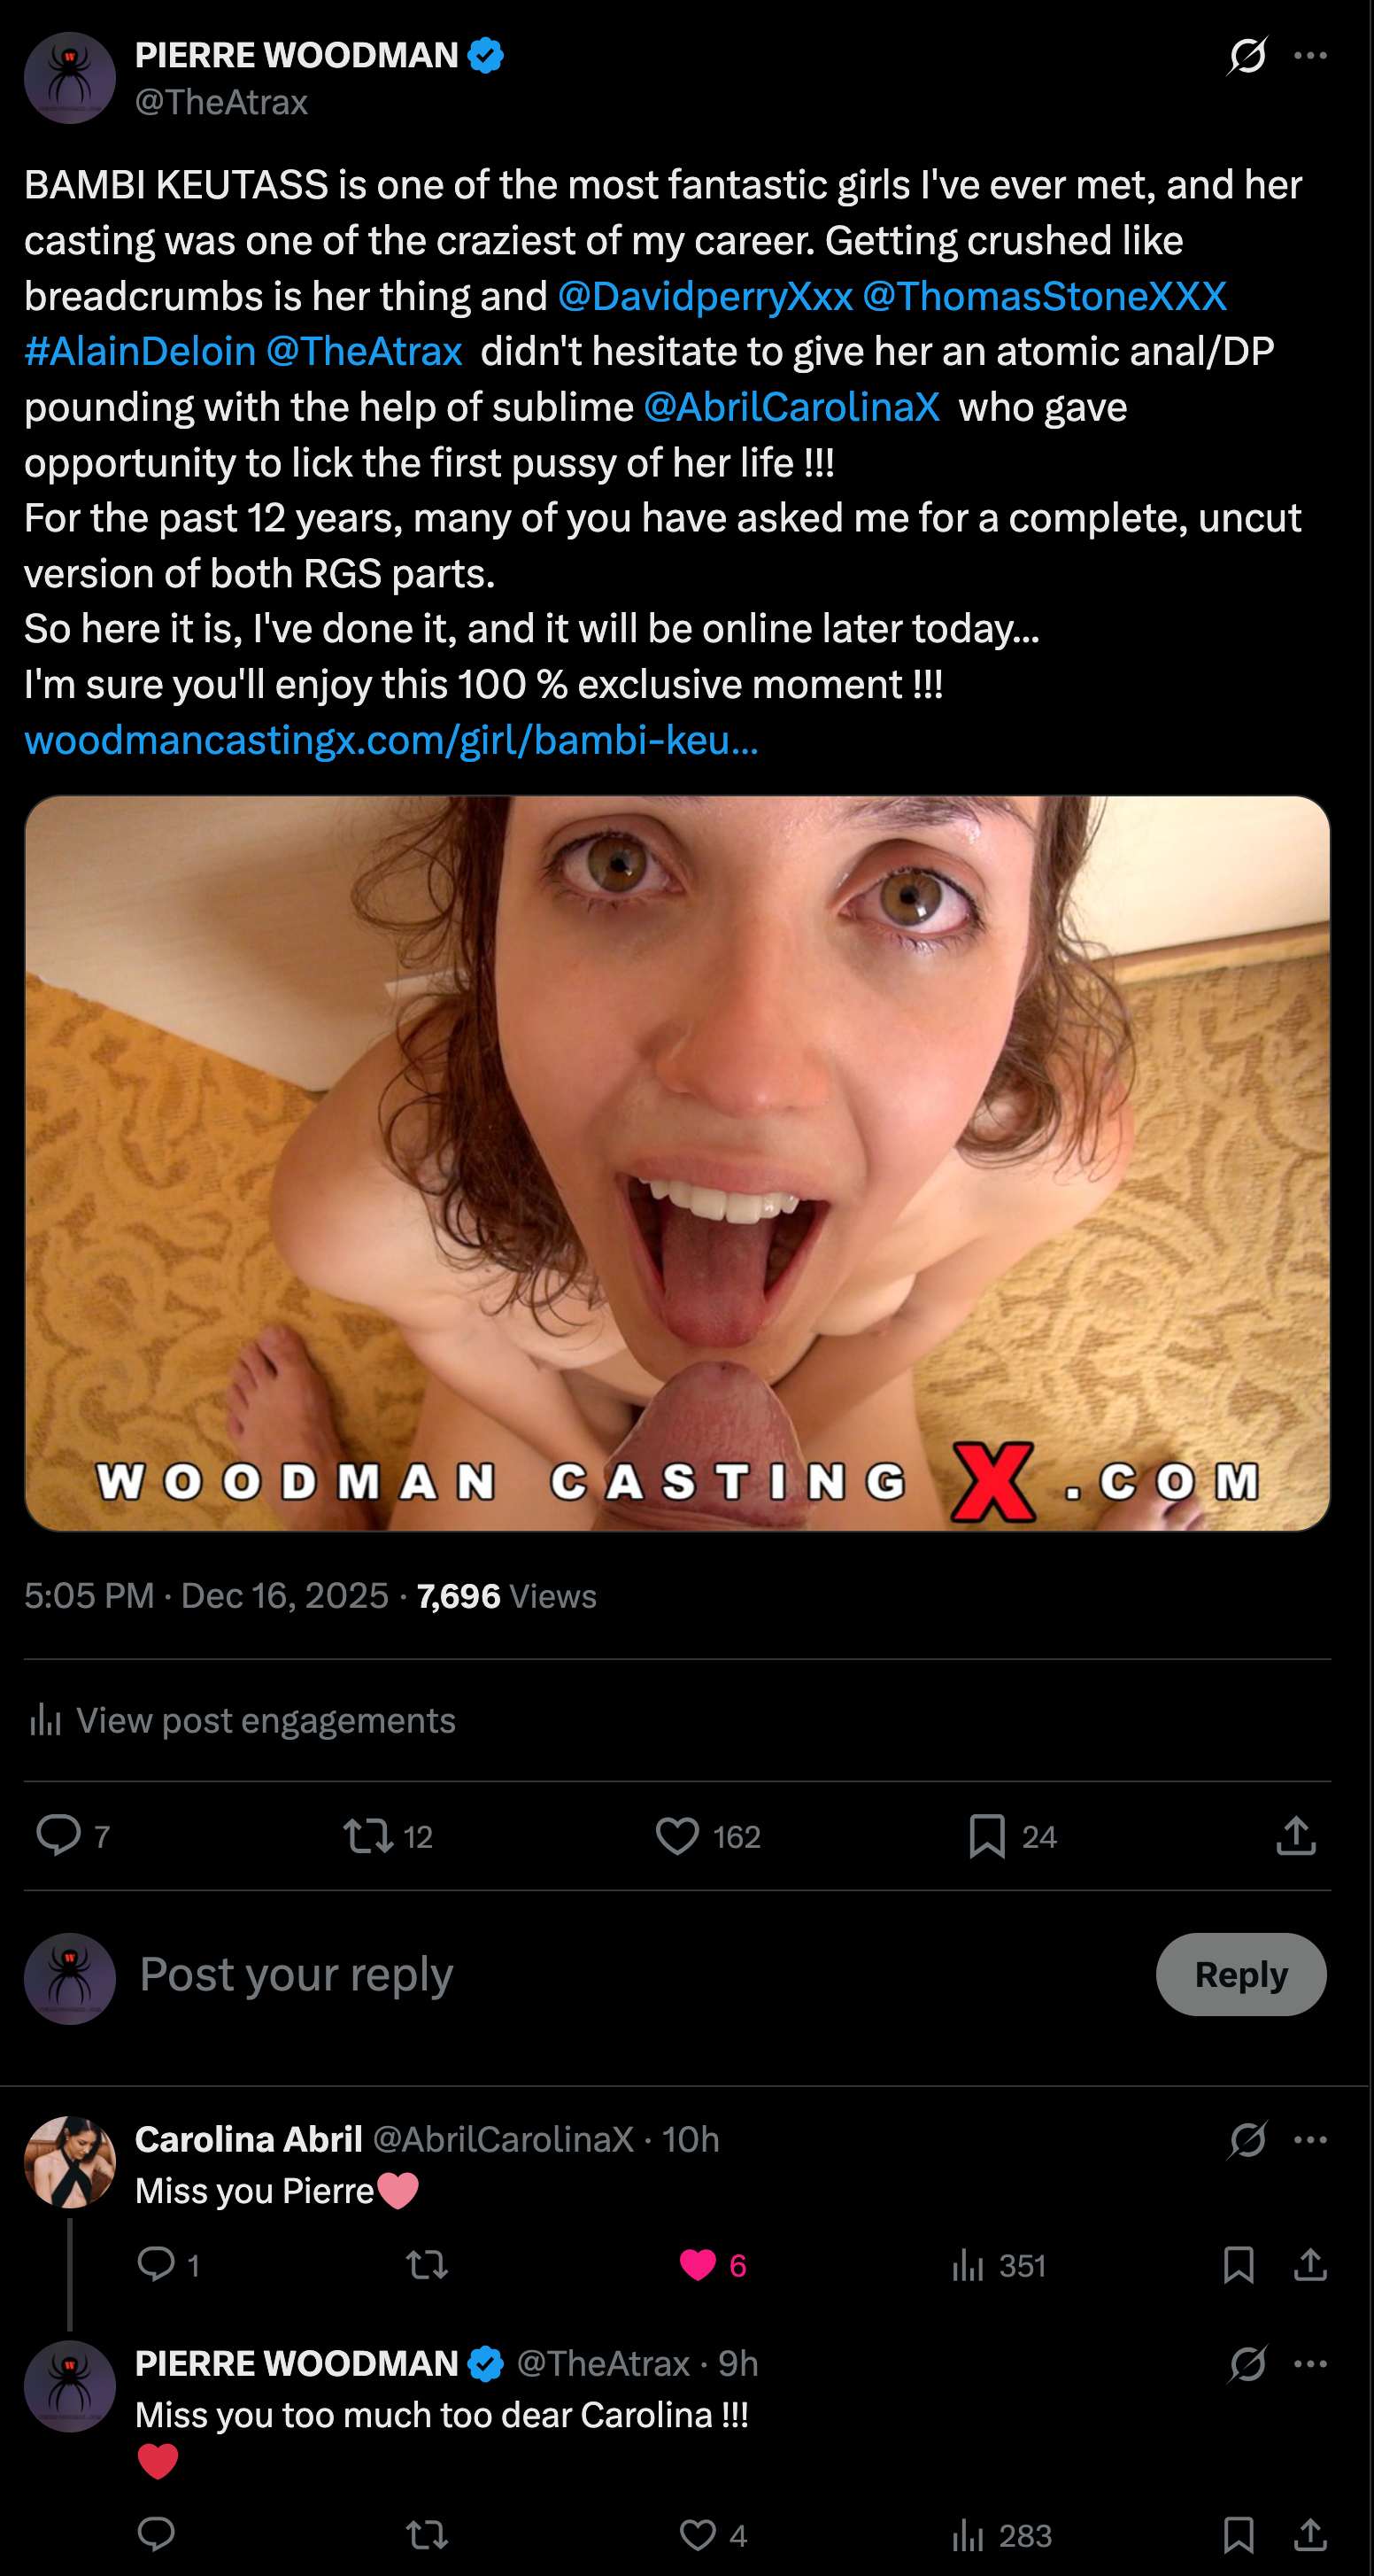The height and width of the screenshot is (2576, 1374).
Task: Open View post engagements
Action: pos(265,1720)
